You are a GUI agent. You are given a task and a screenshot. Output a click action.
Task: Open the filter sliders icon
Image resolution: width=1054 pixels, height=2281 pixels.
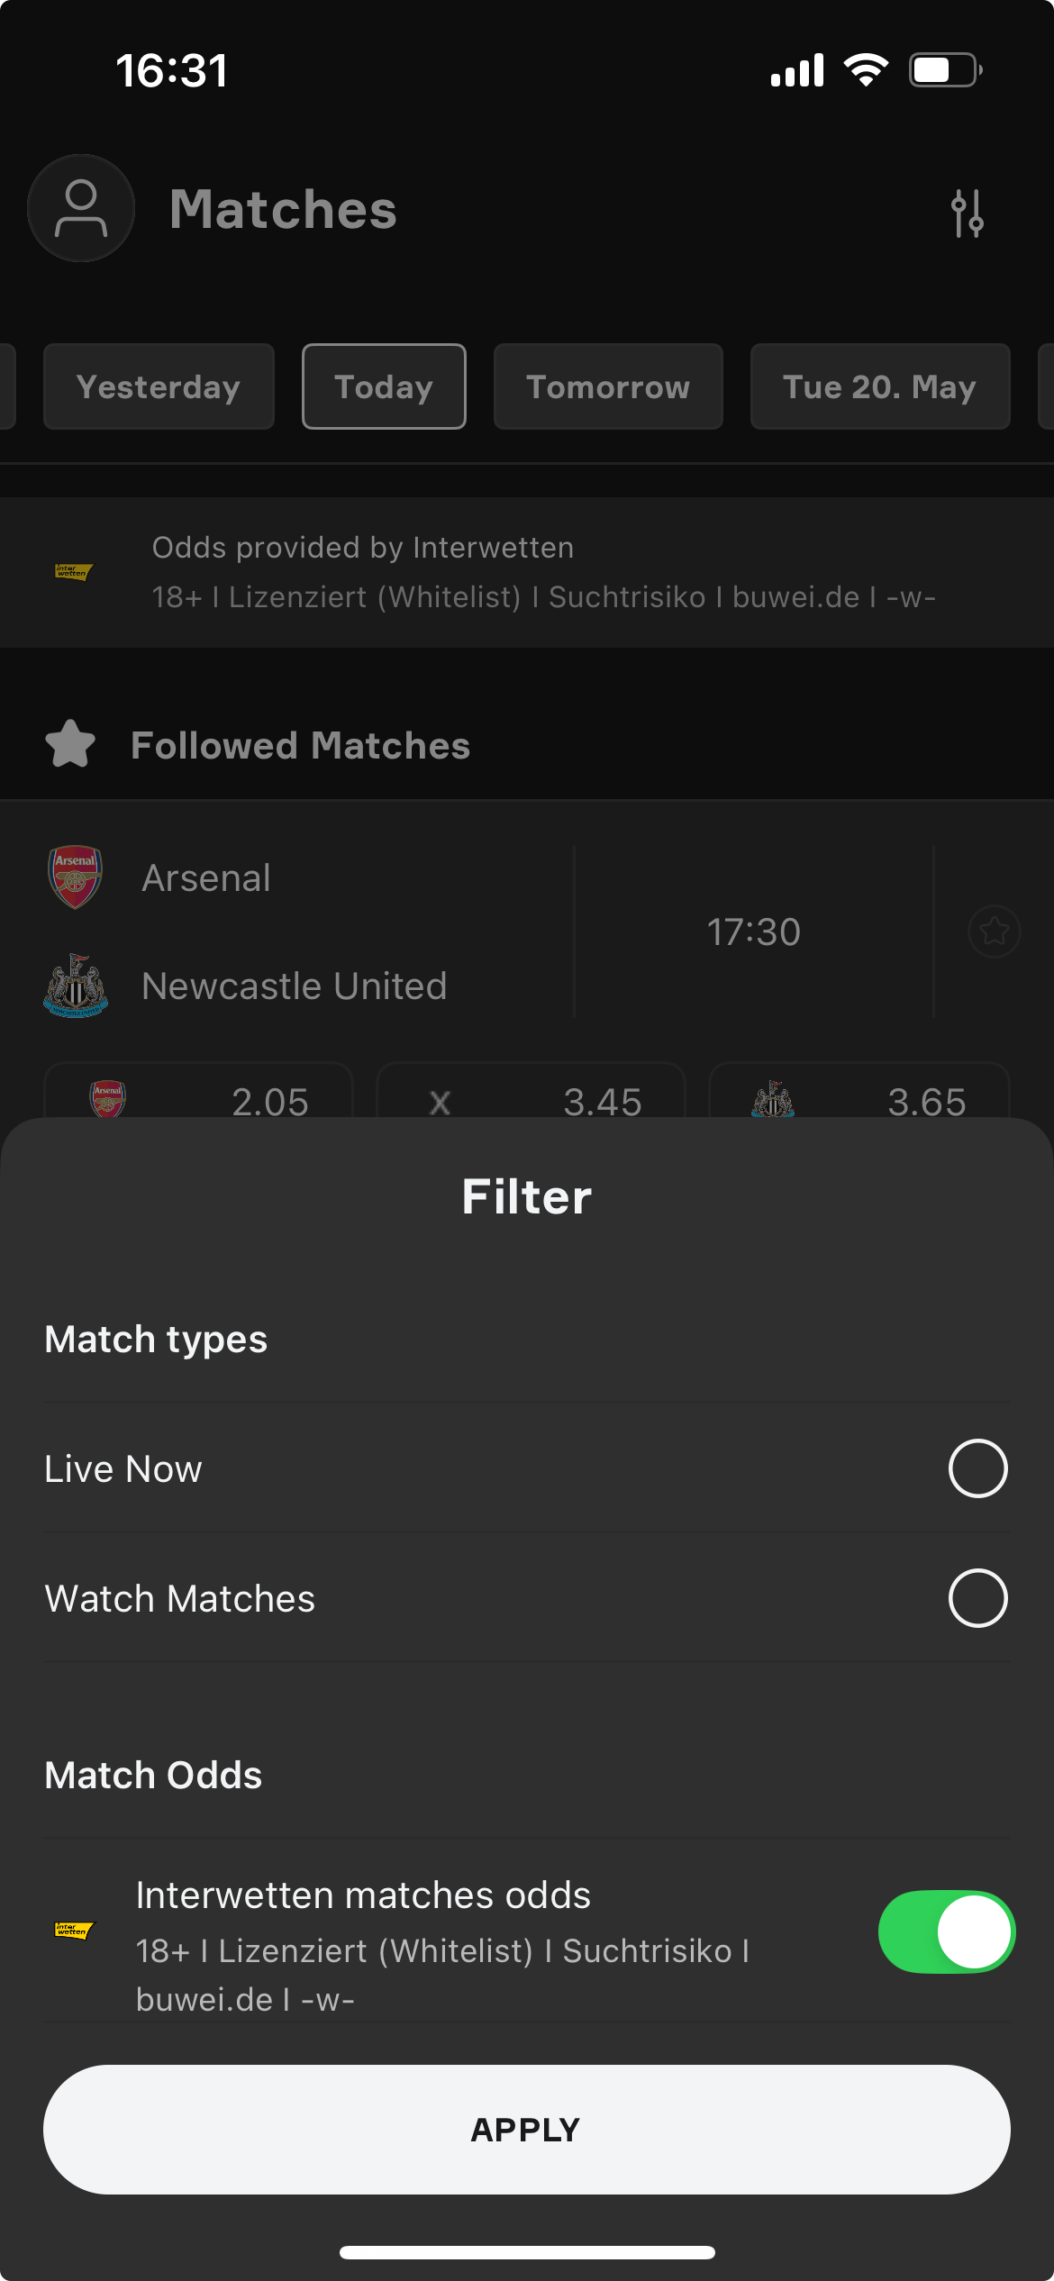coord(967,213)
